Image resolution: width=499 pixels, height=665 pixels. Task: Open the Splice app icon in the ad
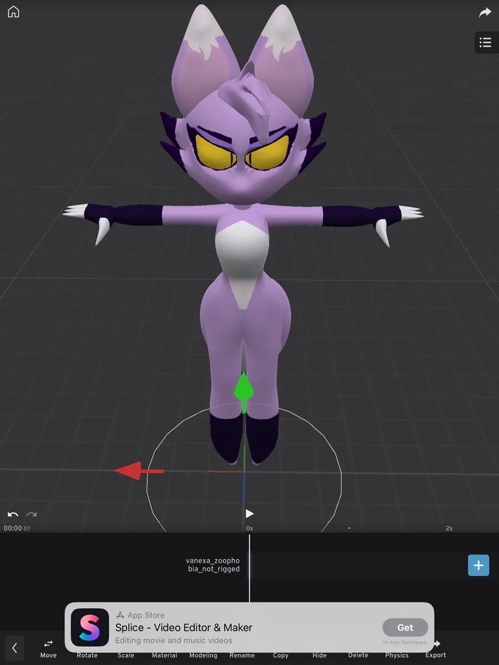tap(90, 627)
